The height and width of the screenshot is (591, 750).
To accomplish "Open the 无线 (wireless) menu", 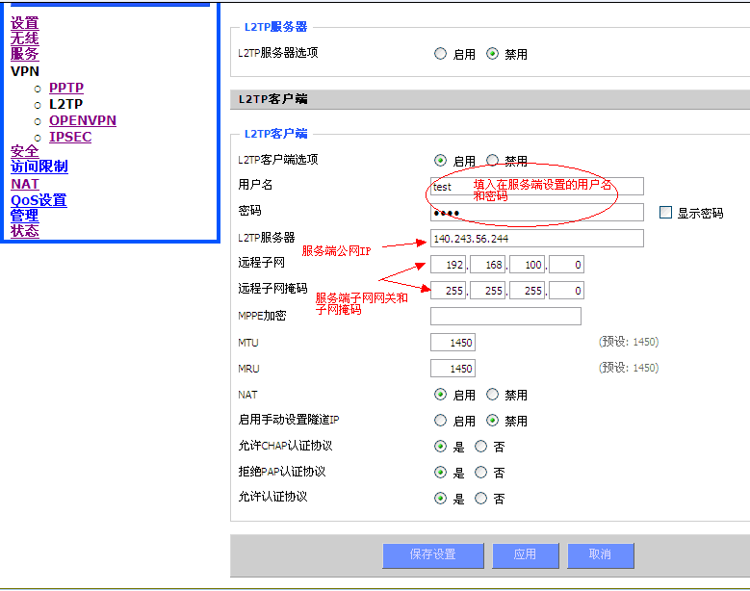I will point(25,39).
